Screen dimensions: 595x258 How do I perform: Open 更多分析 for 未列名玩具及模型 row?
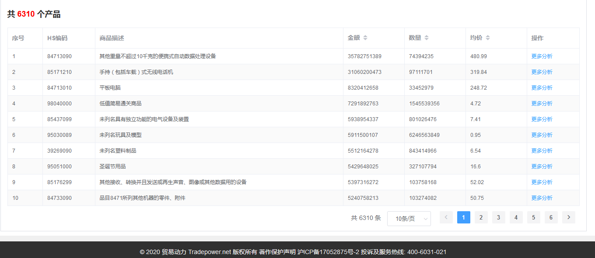(542, 135)
